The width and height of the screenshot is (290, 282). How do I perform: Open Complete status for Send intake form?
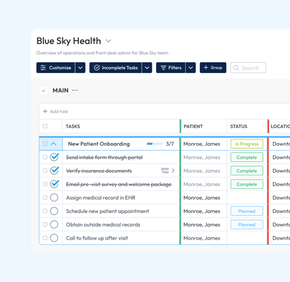pos(247,157)
